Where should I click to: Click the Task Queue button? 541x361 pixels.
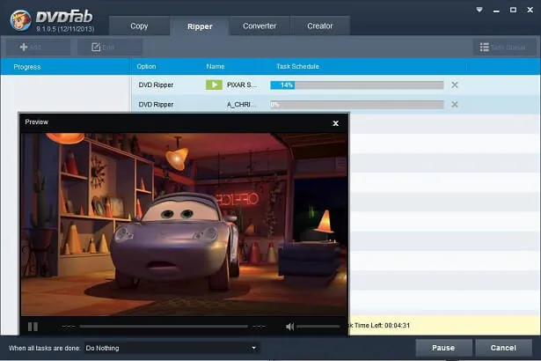tap(505, 47)
